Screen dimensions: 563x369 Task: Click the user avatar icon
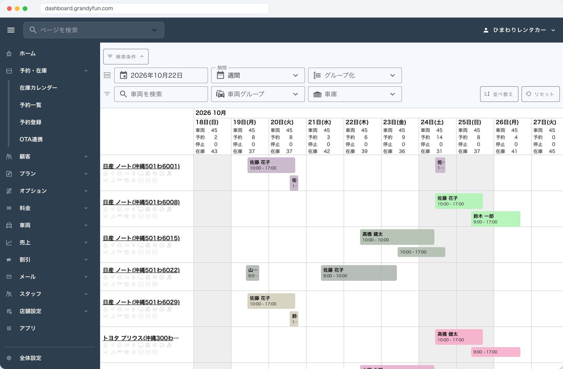pos(486,30)
